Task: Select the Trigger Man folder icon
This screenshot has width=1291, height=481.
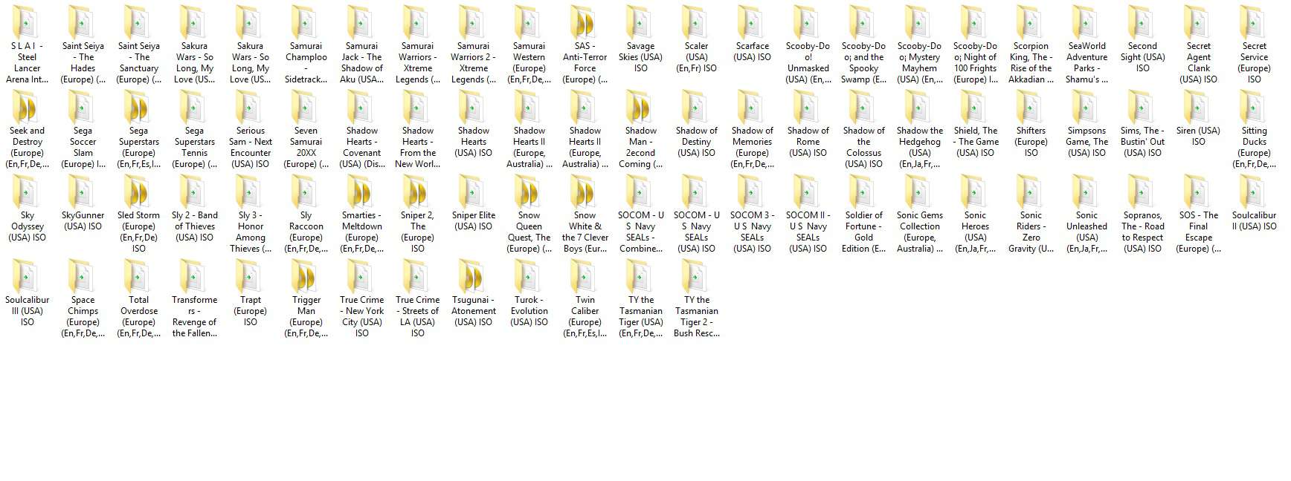Action: coord(306,275)
